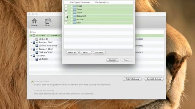
Task: Click the File Description column header
Action: [x=102, y=2]
